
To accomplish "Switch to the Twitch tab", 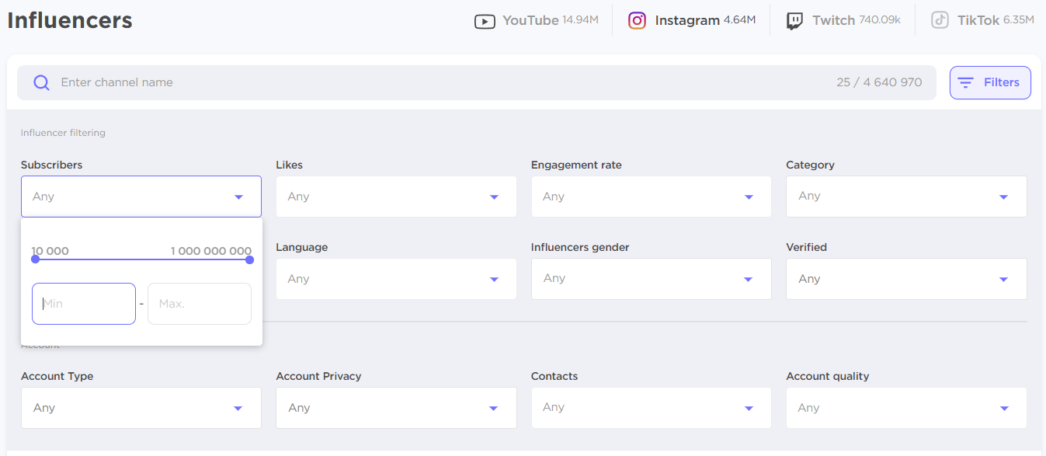I will pos(843,21).
